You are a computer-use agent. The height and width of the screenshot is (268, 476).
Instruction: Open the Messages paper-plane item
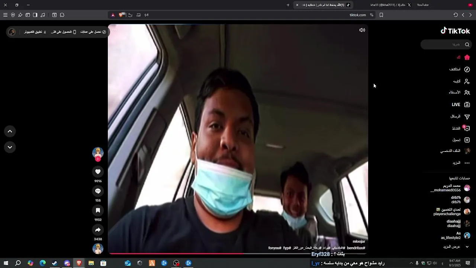click(460, 117)
